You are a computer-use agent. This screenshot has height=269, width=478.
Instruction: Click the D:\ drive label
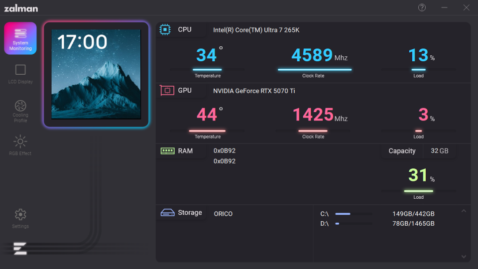pyautogui.click(x=324, y=224)
